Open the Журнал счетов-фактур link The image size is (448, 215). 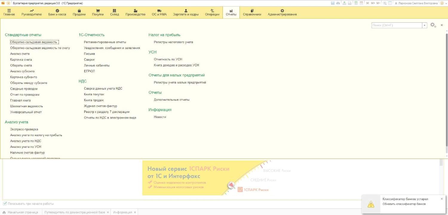pyautogui.click(x=100, y=106)
